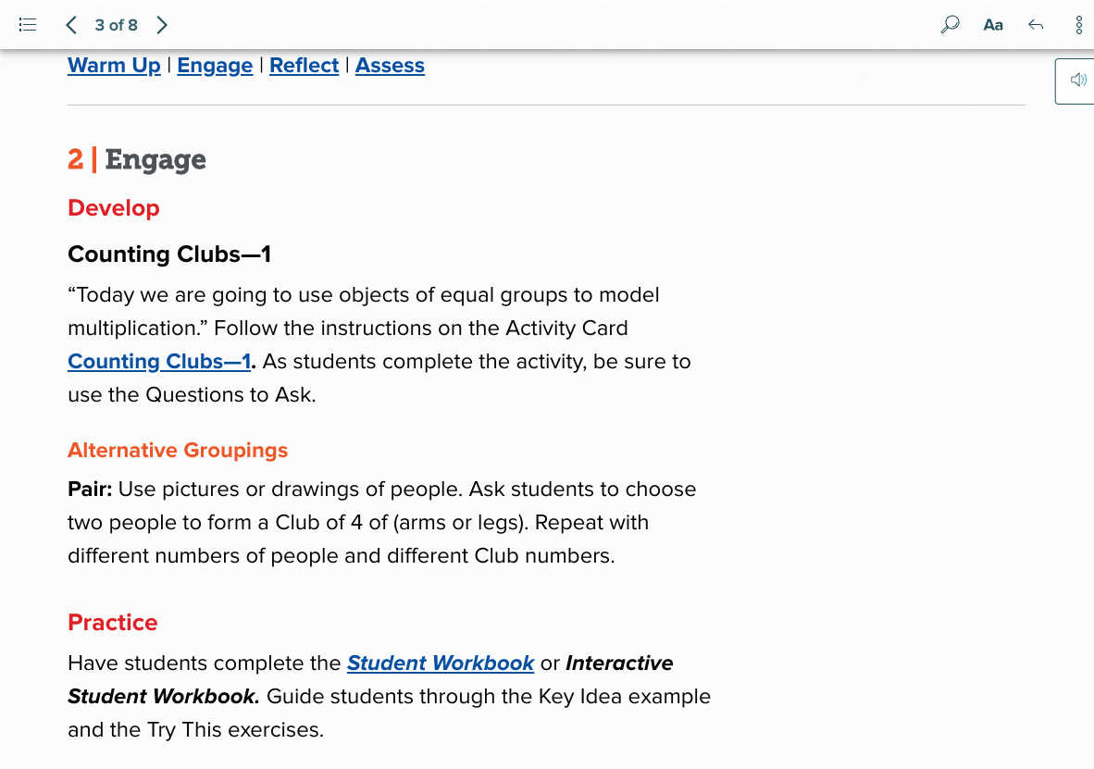Jump to the Reflect section

[304, 66]
